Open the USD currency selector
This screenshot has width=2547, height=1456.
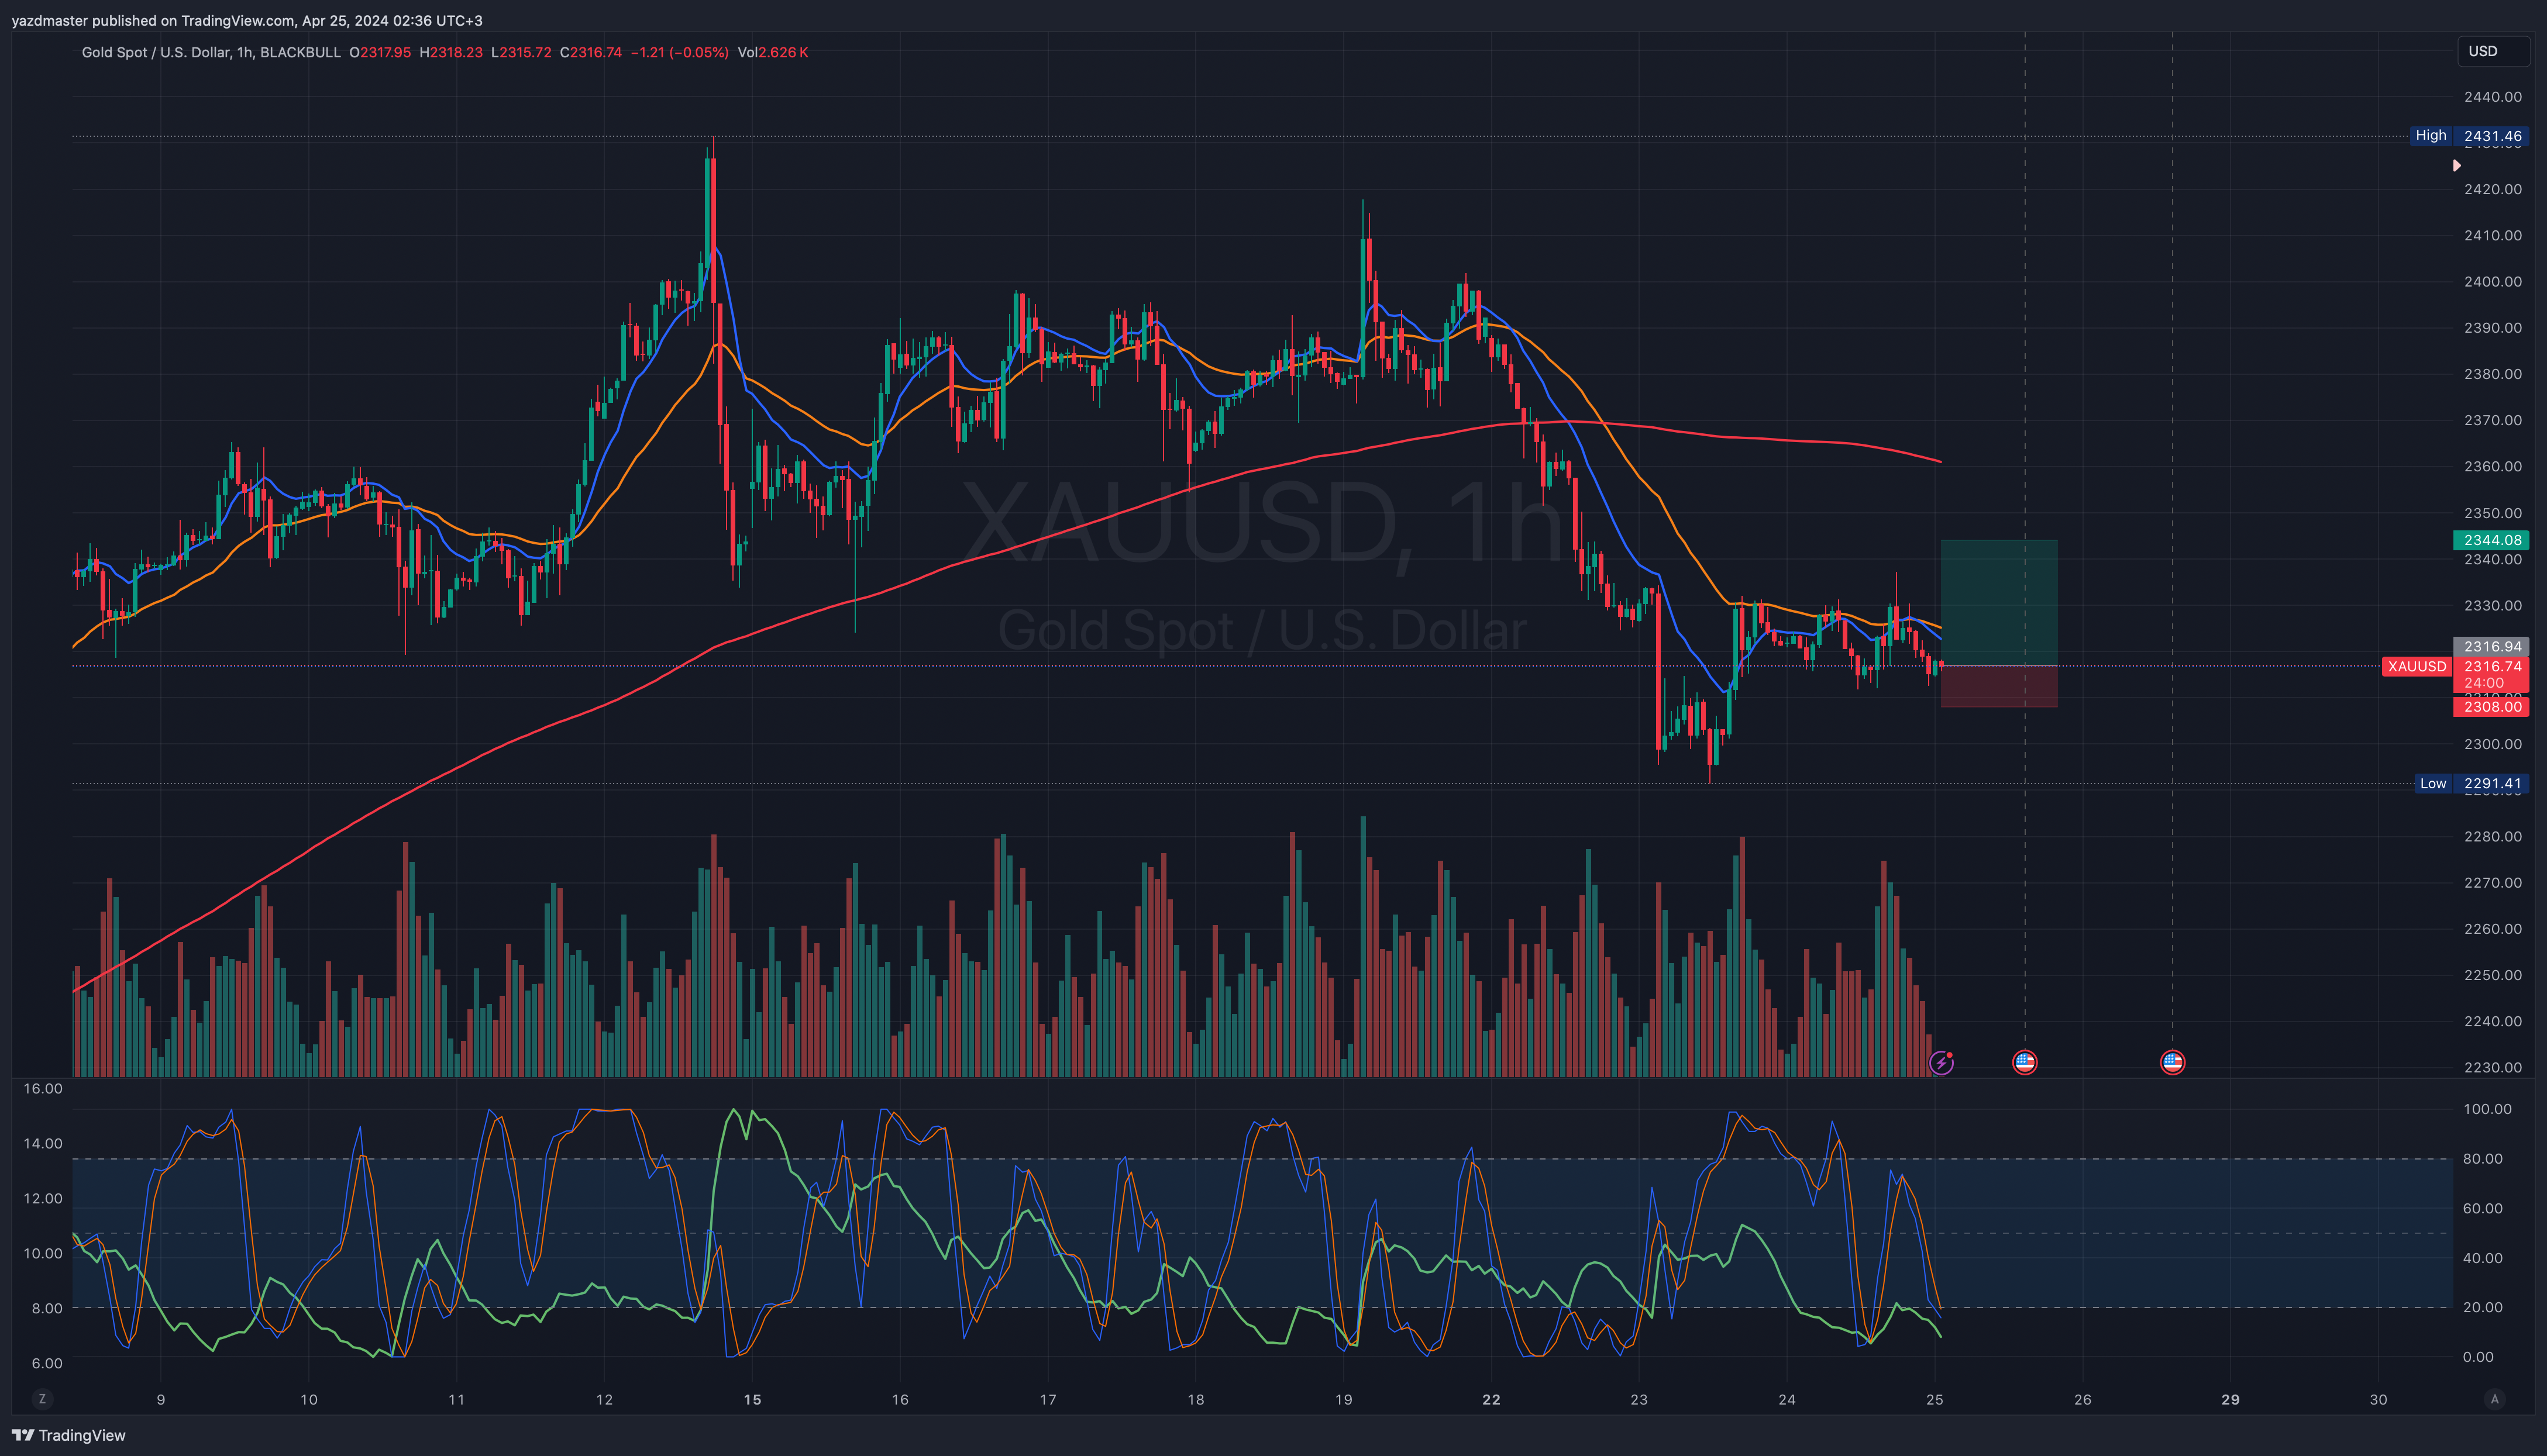[x=2493, y=51]
